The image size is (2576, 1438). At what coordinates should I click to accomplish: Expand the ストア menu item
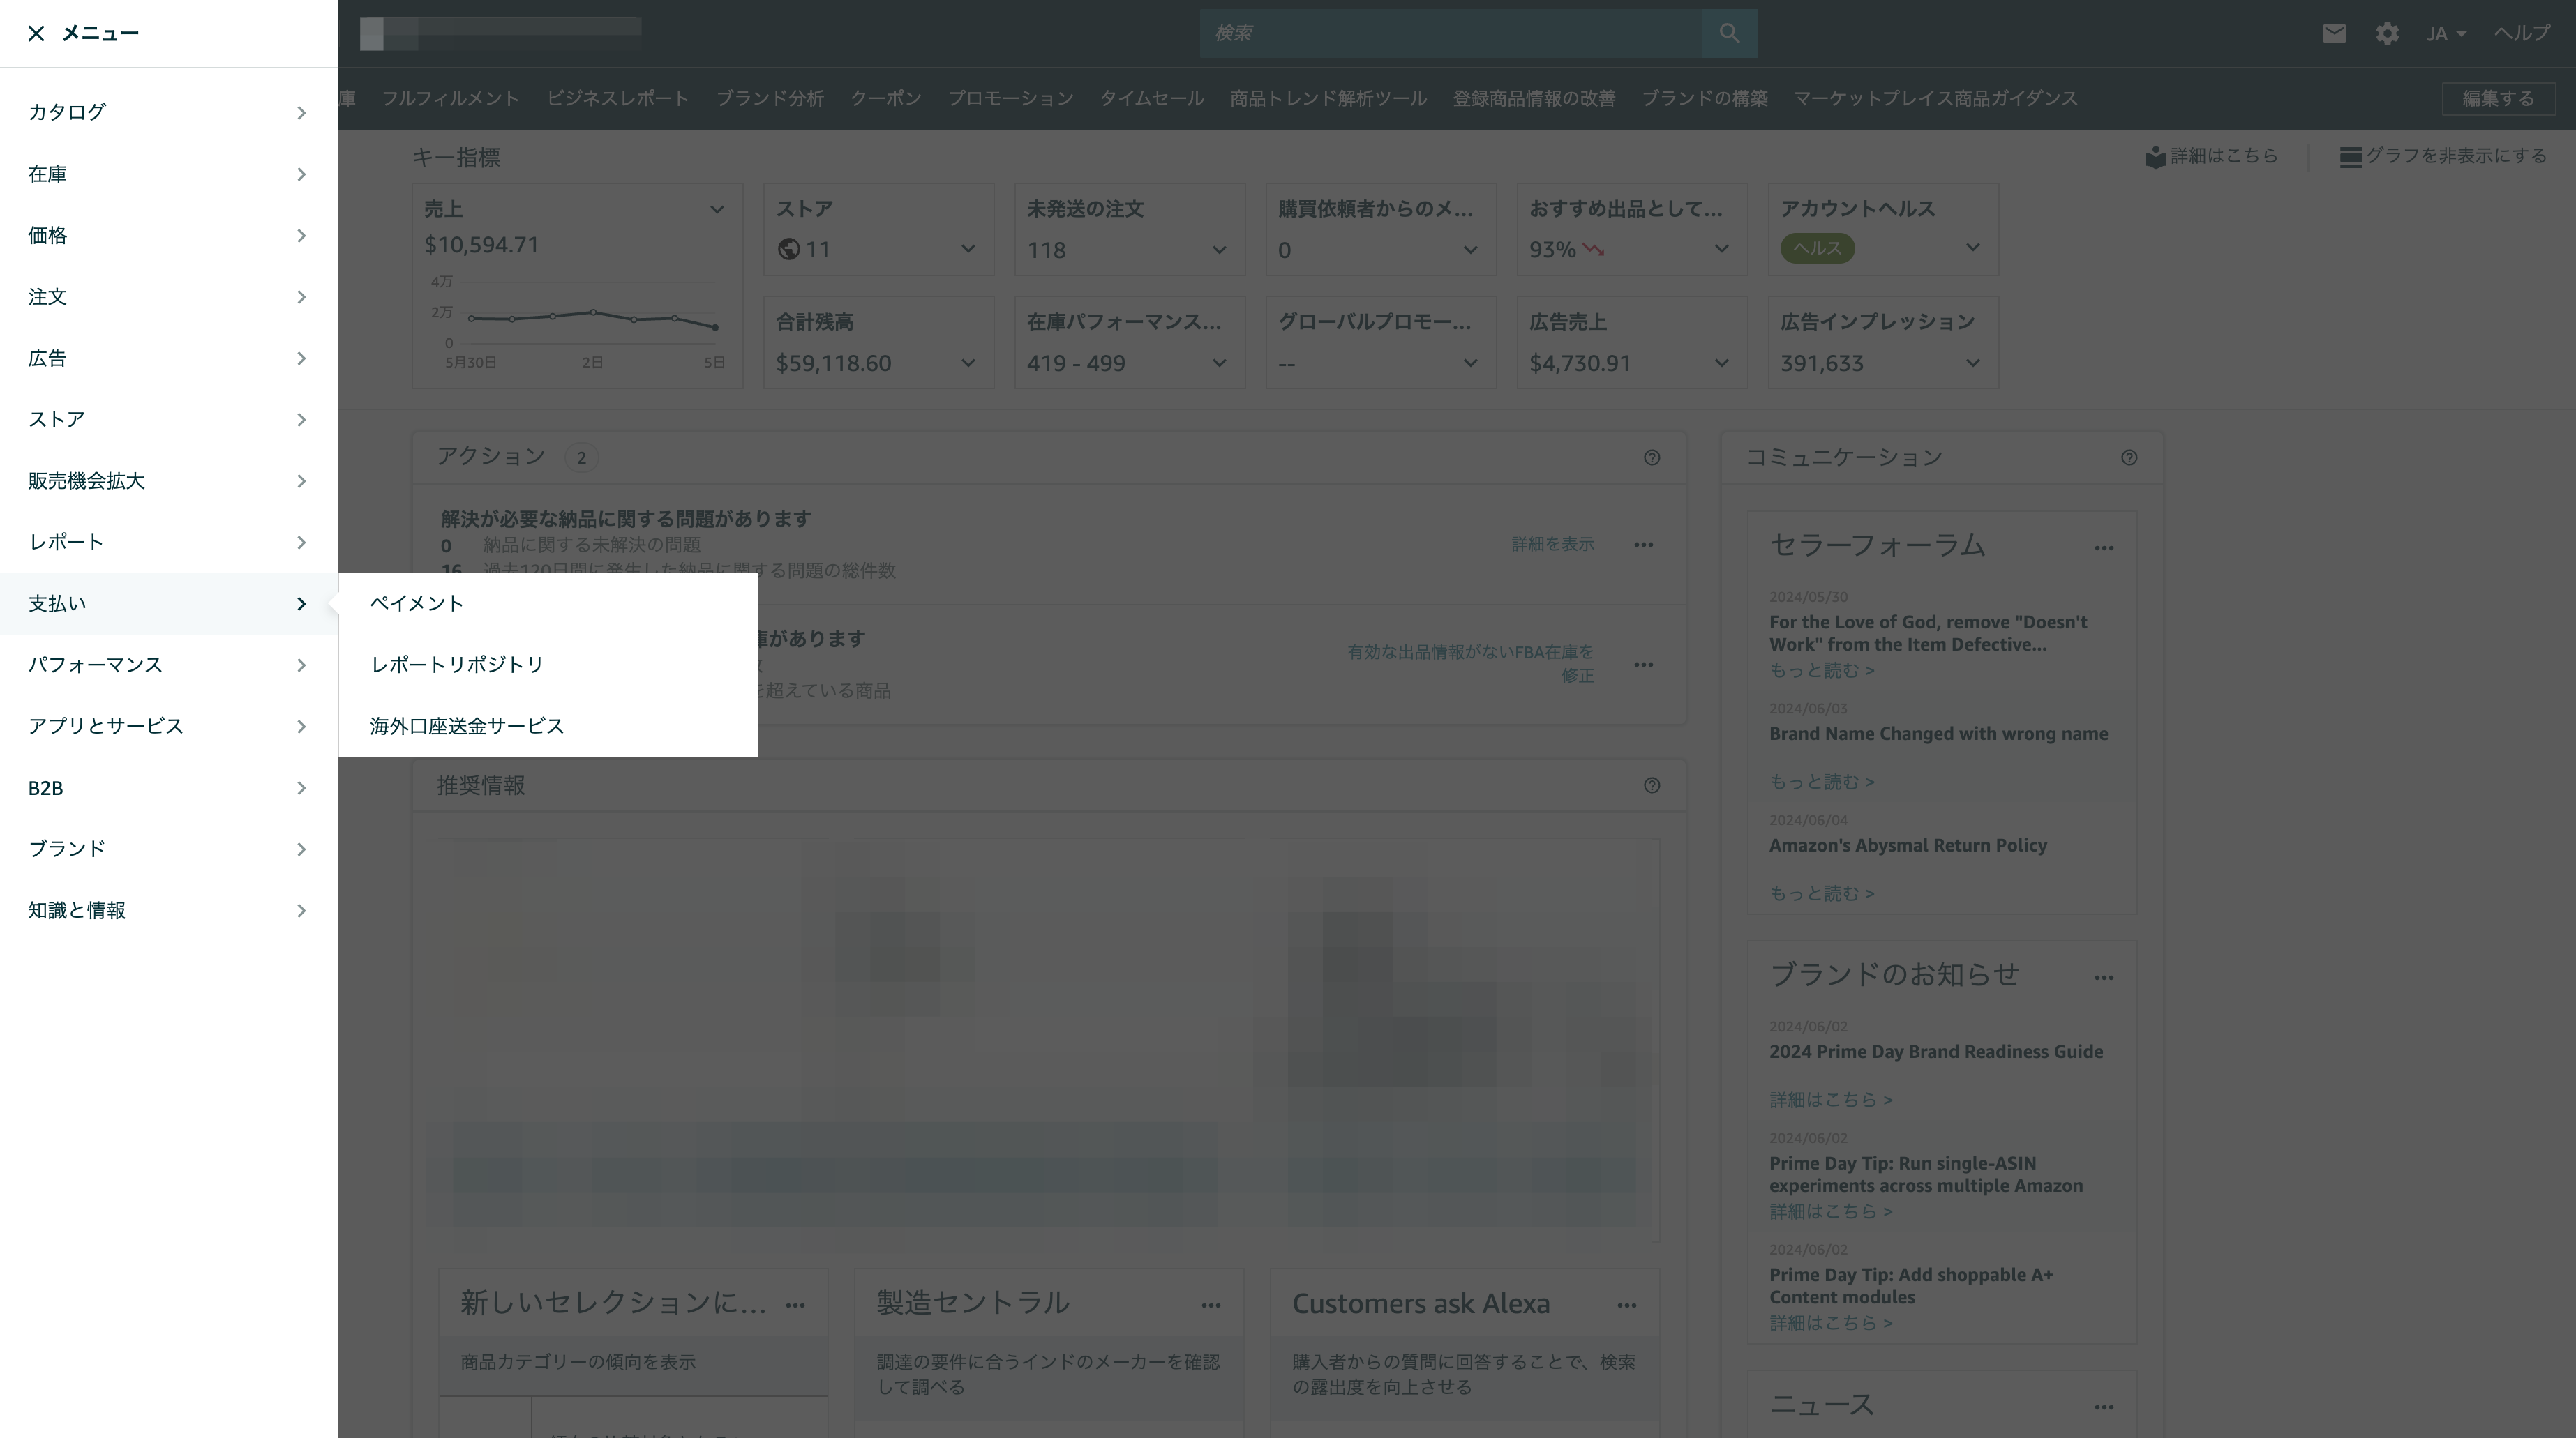coord(168,420)
